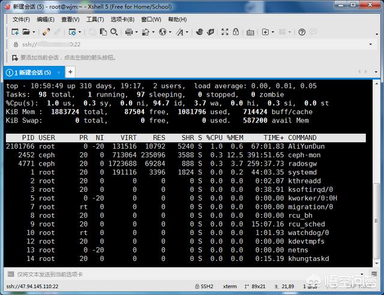Click PID 2101766 in the process list
Viewport: 384px width, 295px height.
click(20, 146)
